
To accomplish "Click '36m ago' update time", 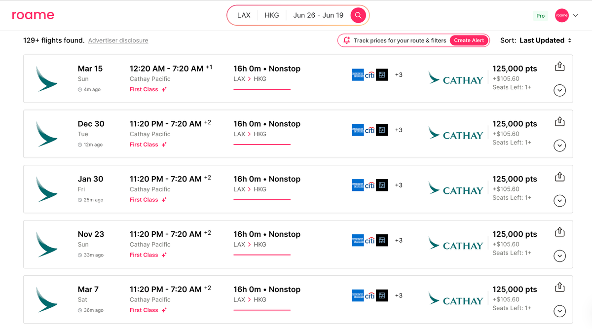I will tap(93, 311).
